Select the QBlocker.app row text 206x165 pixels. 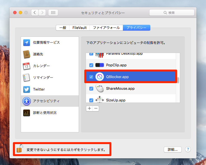pyautogui.click(x=117, y=77)
